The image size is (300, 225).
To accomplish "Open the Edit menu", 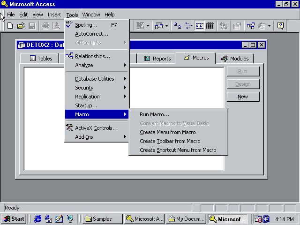I will coord(23,15).
